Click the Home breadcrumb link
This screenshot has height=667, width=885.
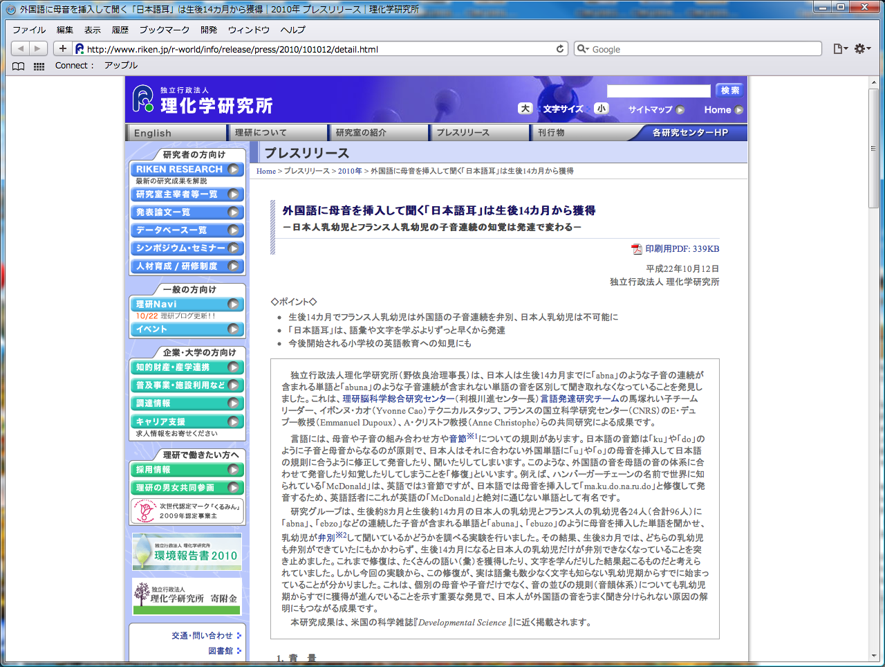[266, 171]
